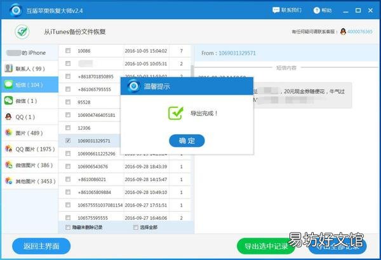Check the box for +8610086021 row
This screenshot has width=381, height=260.
(x=68, y=179)
